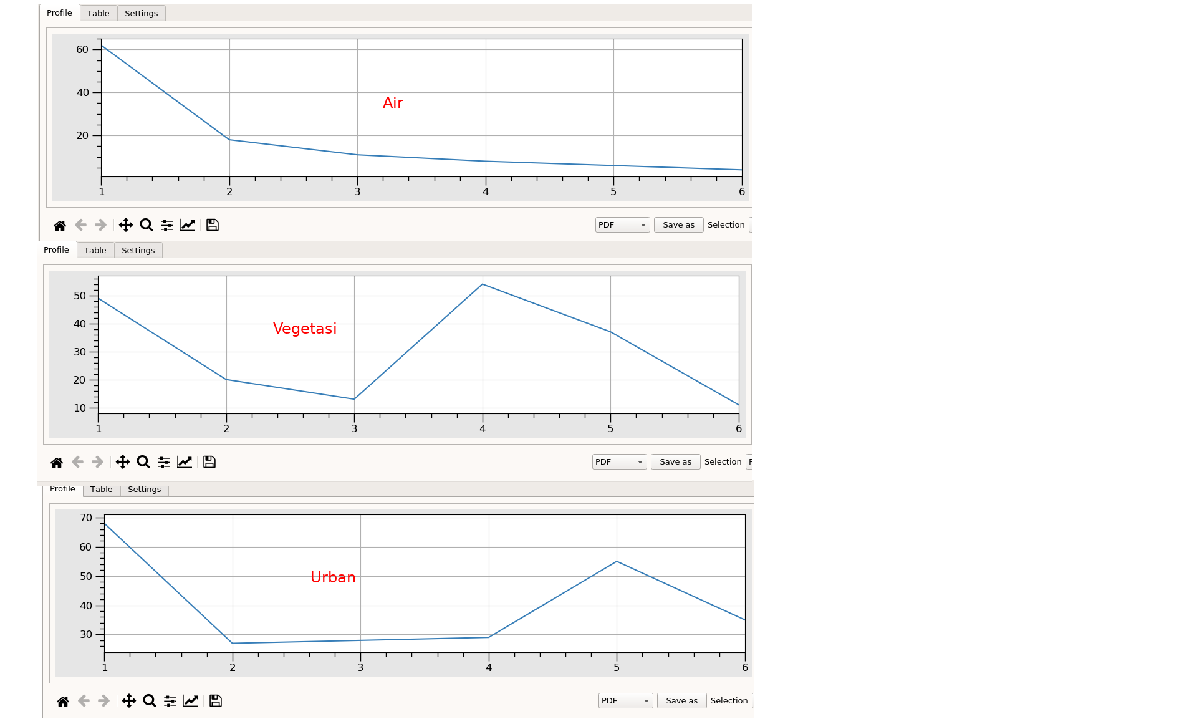Click the save/export icon on Vegetasi chart
Screen dimensions: 1197x719
(210, 463)
